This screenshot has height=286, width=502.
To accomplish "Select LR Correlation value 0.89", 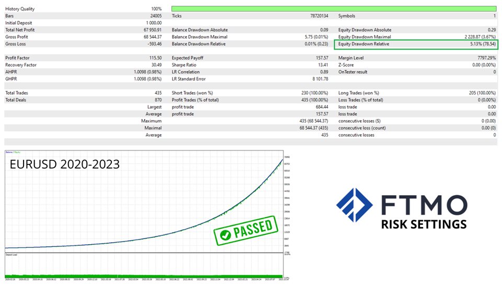I will click(x=324, y=72).
